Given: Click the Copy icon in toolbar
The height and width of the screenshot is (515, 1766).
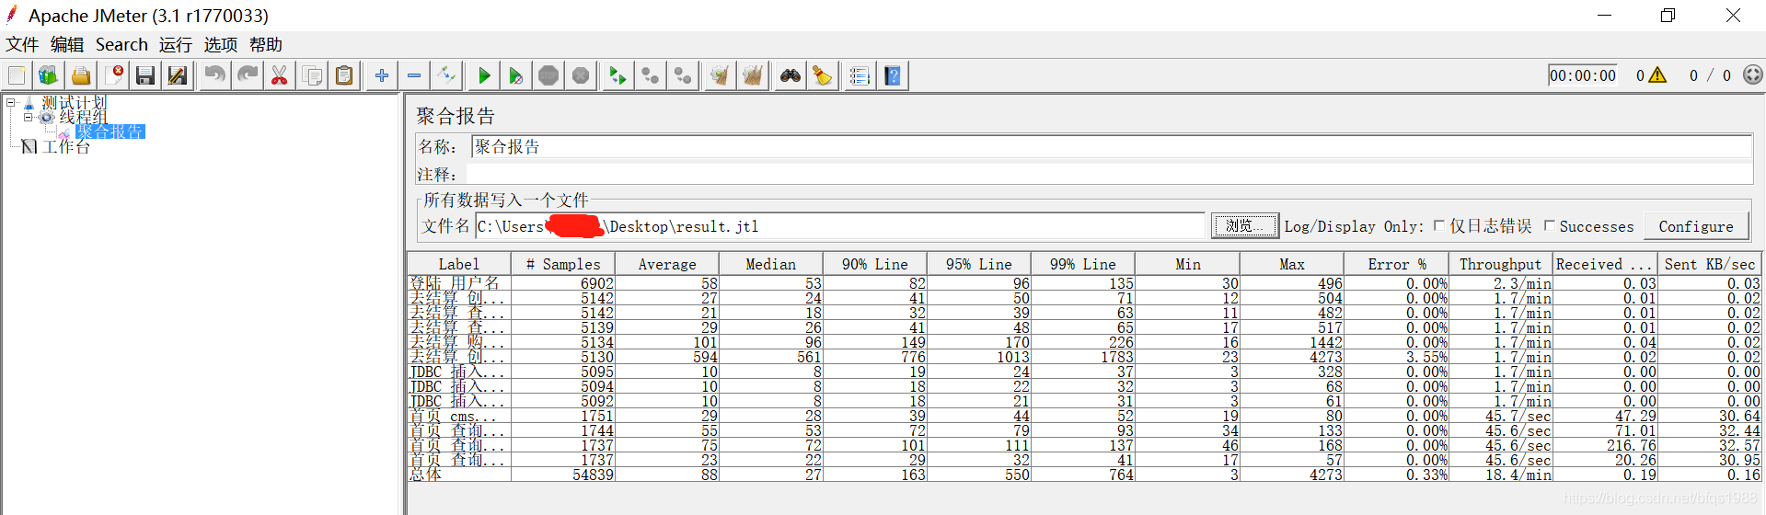Looking at the screenshot, I should point(312,75).
